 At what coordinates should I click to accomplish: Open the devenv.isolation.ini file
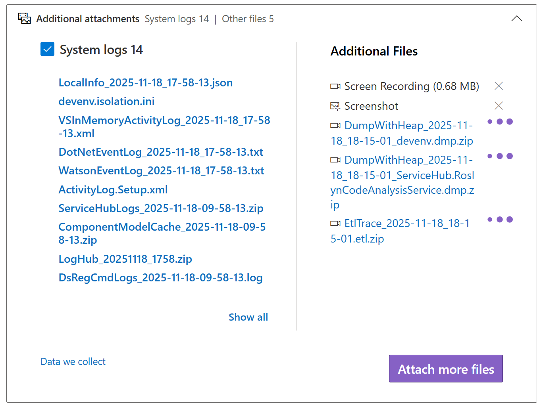106,101
